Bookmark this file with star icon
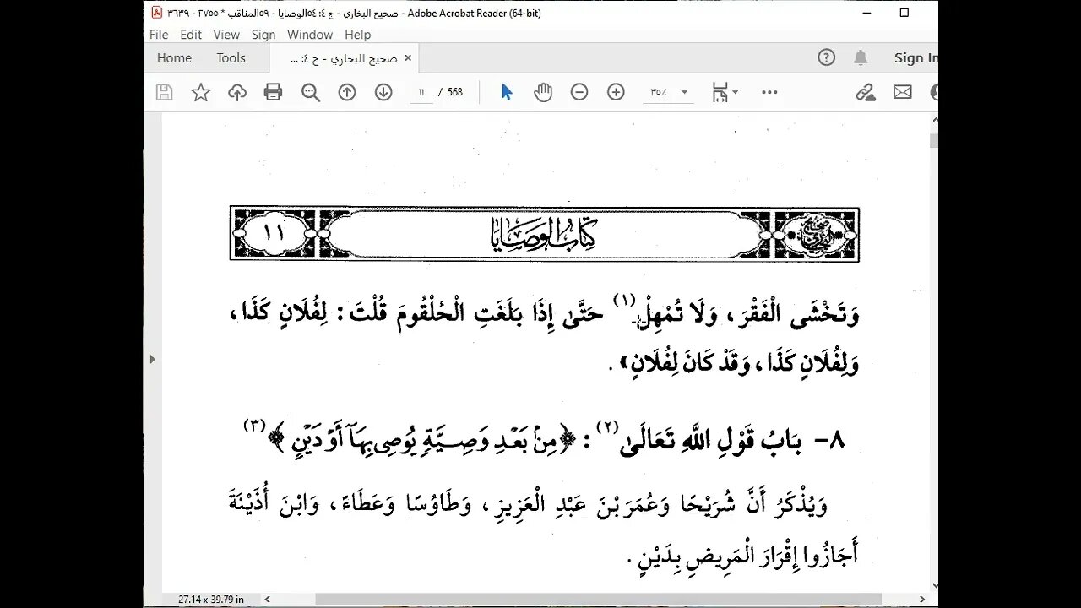Viewport: 1081px width, 608px height. [200, 93]
